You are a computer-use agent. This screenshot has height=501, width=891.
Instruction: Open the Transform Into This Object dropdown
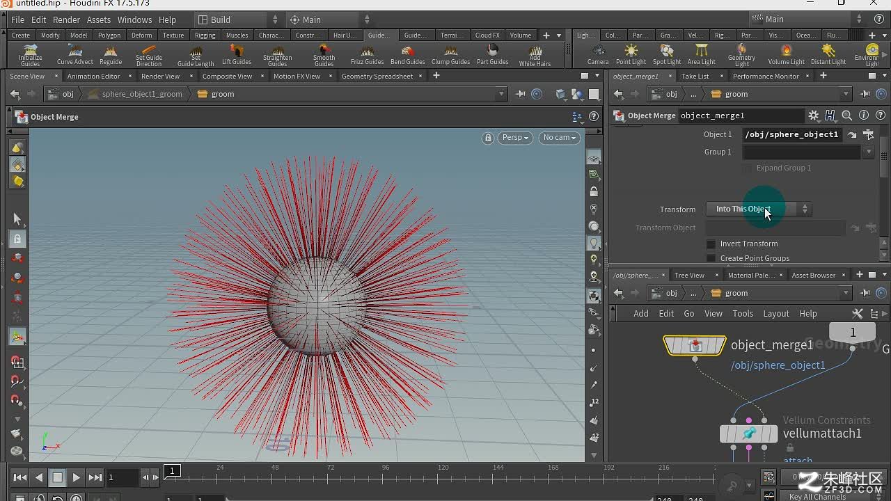[x=758, y=209]
